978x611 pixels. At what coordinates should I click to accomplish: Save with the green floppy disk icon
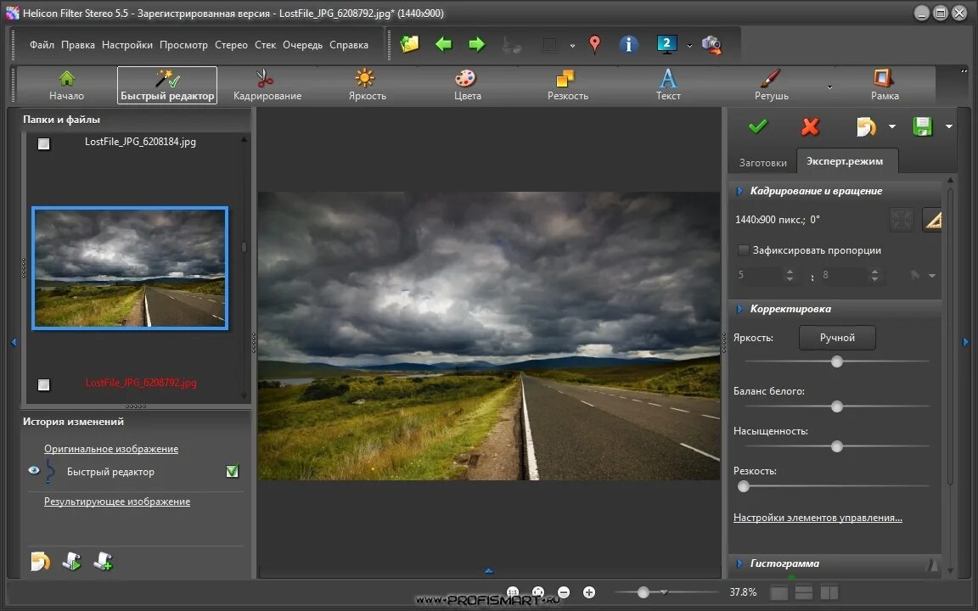923,126
